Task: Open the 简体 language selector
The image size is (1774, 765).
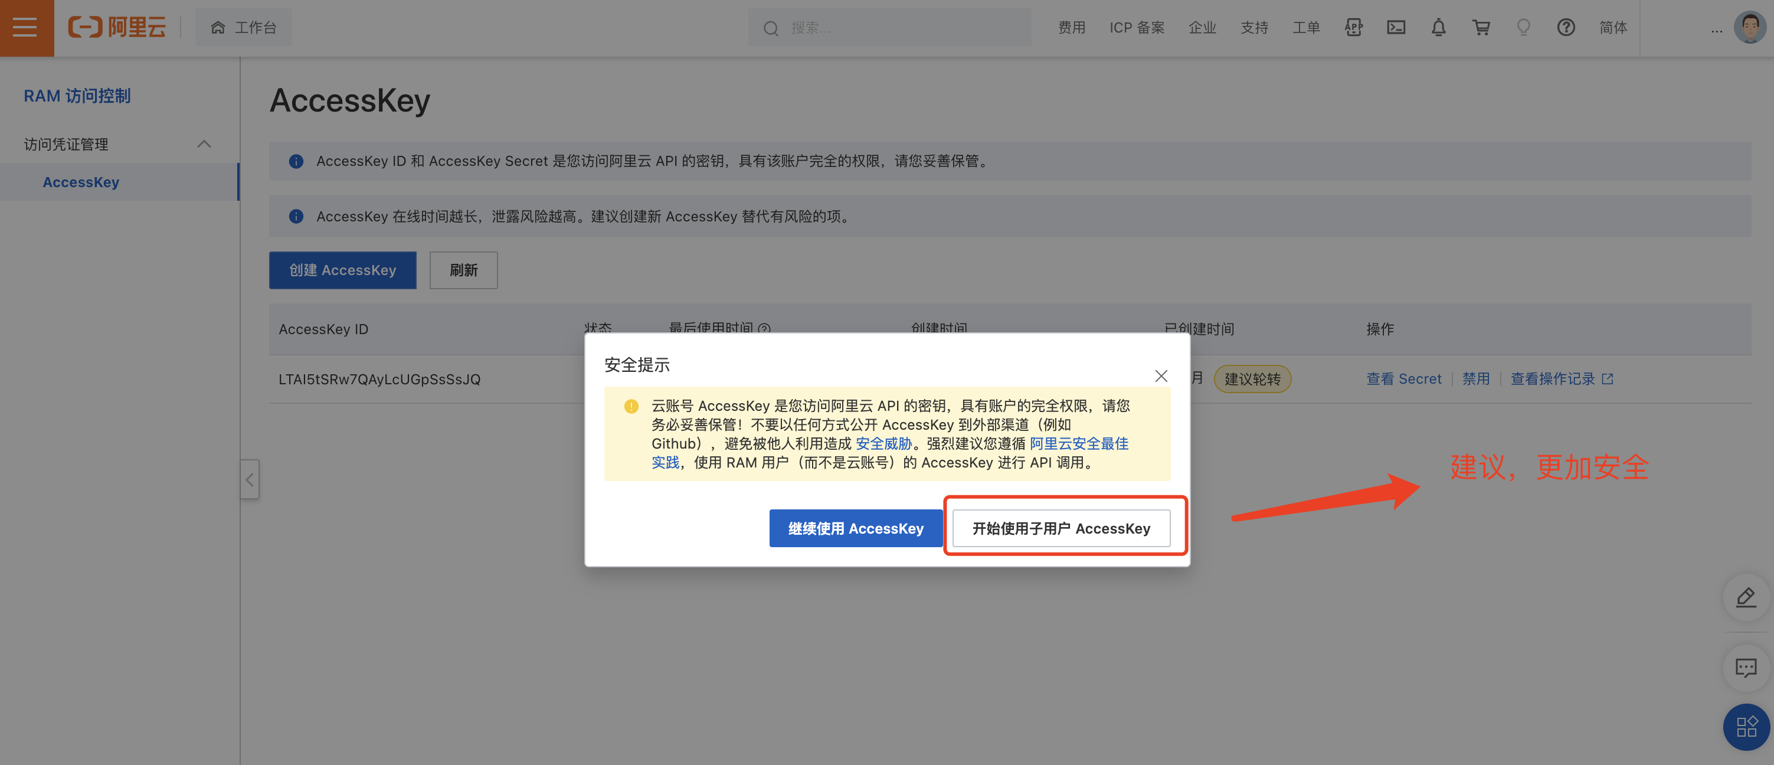Action: [x=1613, y=28]
